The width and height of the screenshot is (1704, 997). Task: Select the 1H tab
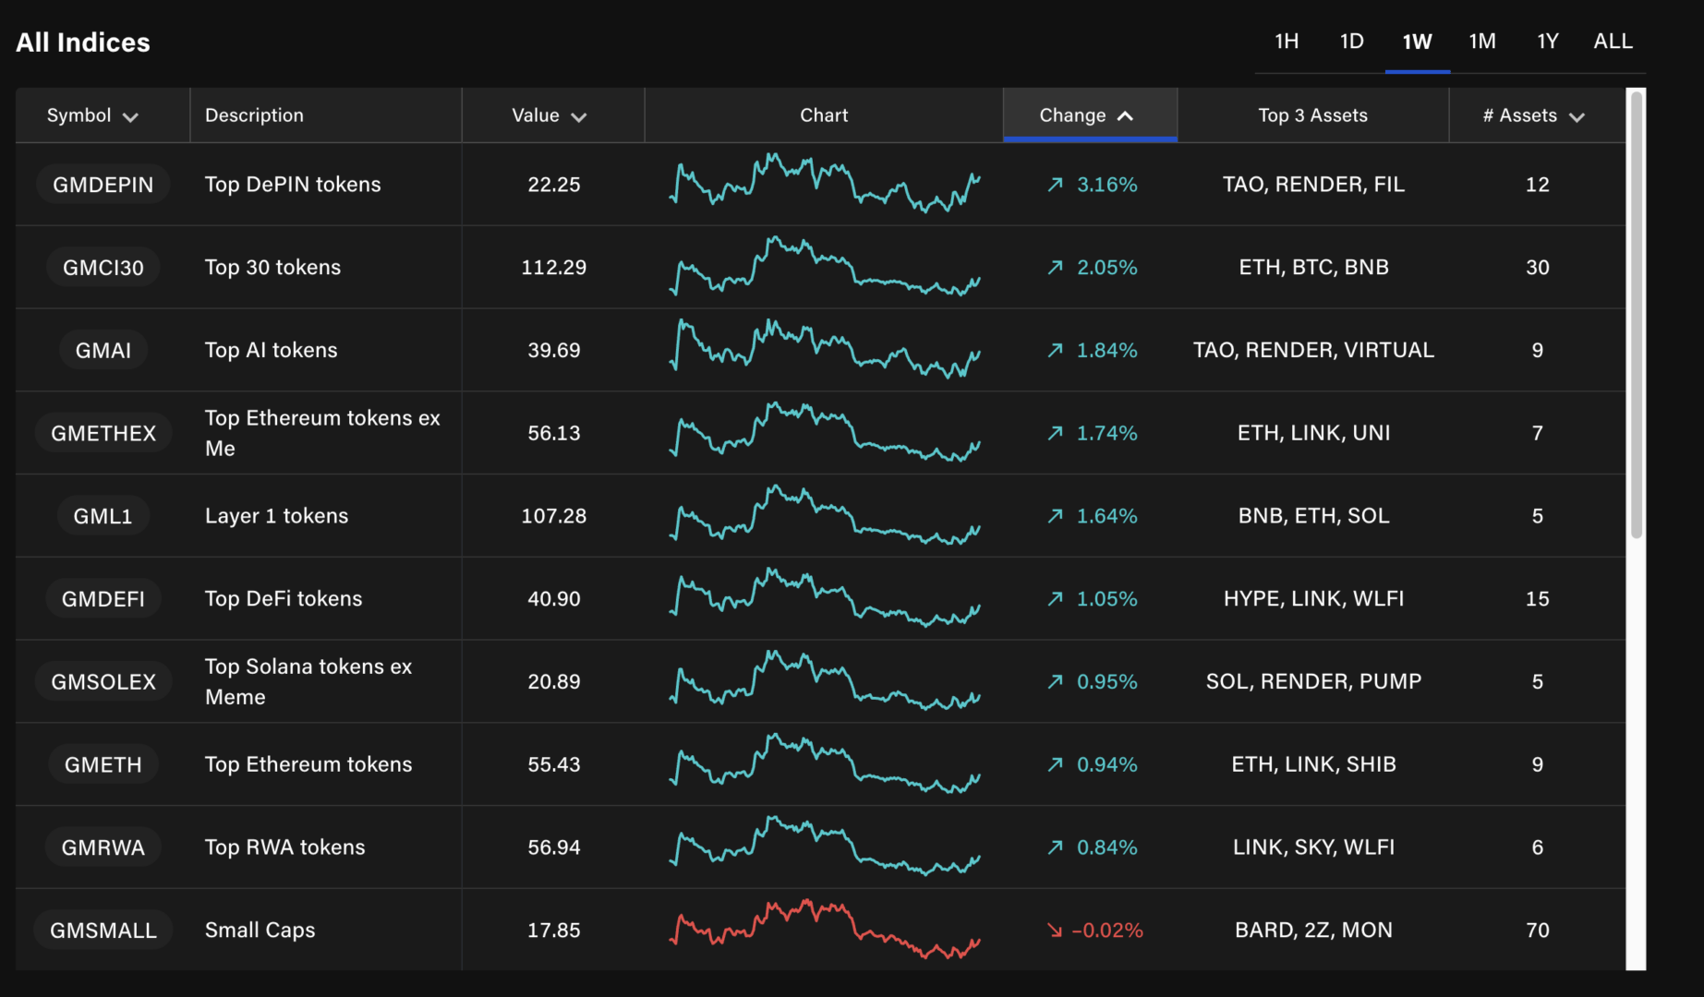pos(1287,41)
